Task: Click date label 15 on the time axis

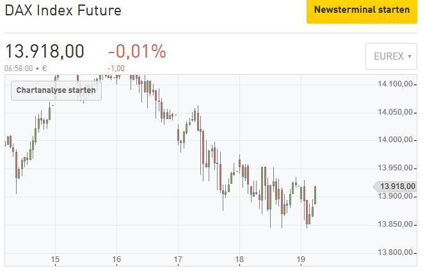Action: (x=56, y=259)
